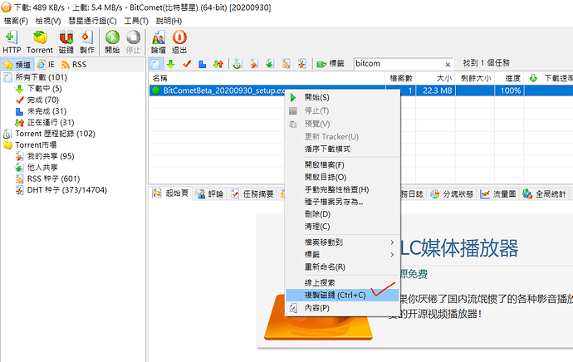Expand 檔案移動到 submenu
Viewport: 573px width, 362px height.
[x=342, y=242]
